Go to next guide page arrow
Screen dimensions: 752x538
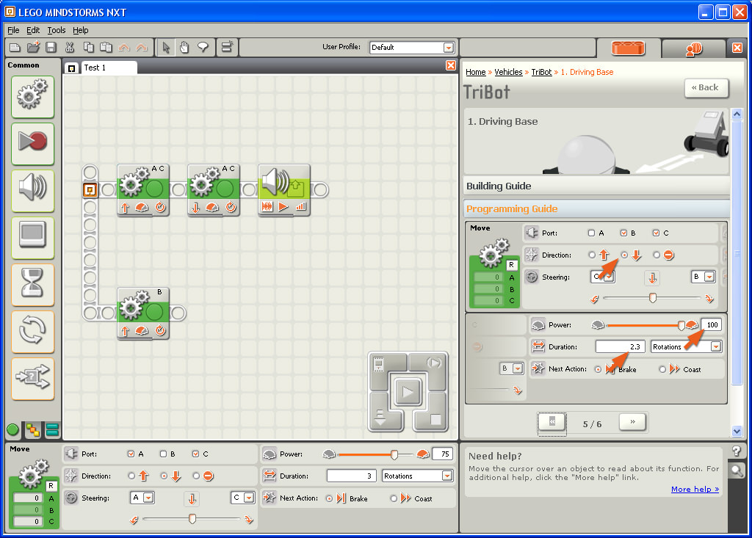632,422
